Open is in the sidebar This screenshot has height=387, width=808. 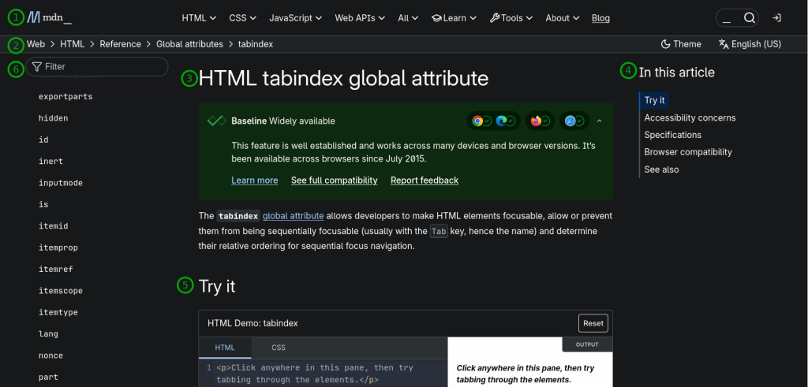(x=43, y=205)
